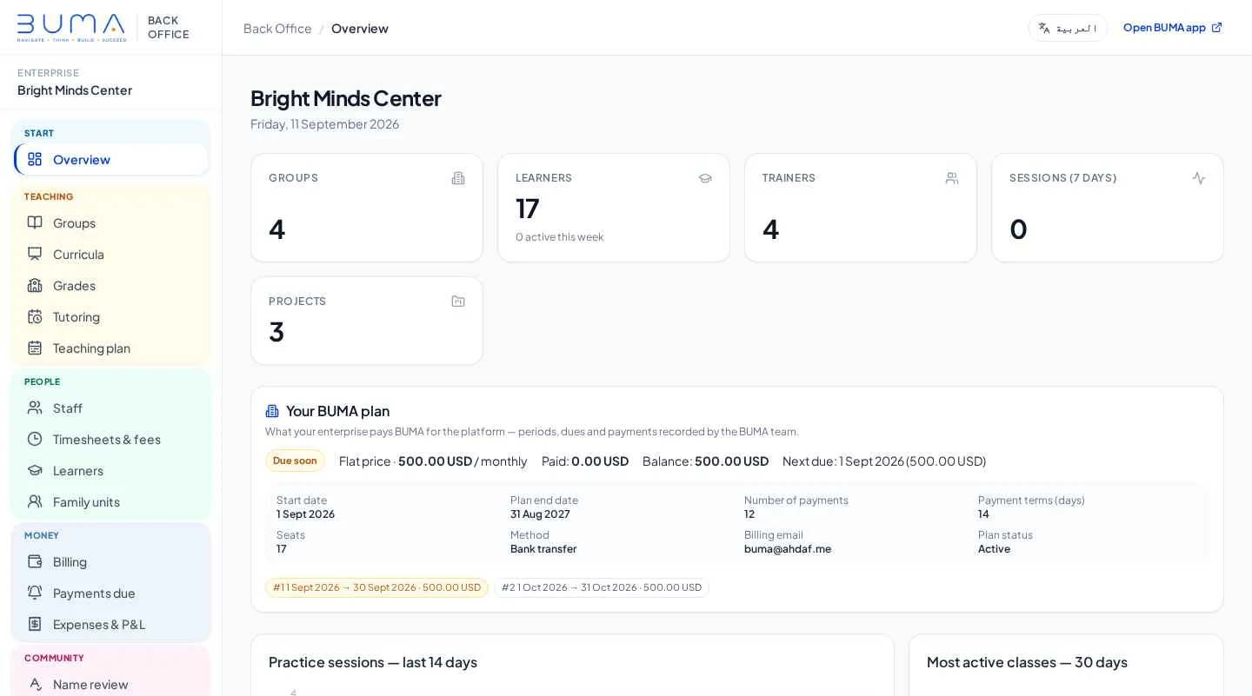Screen dimensions: 1252x696
Task: Open the Teaching plan page
Action: click(x=111, y=348)
